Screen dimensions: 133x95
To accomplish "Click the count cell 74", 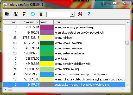I will 15,69.
